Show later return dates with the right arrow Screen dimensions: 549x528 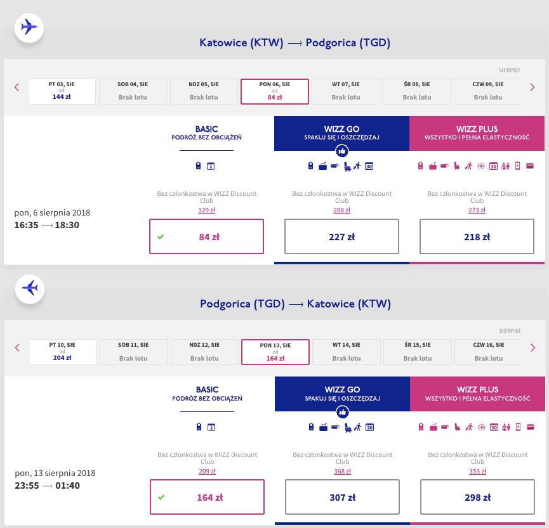pos(533,347)
